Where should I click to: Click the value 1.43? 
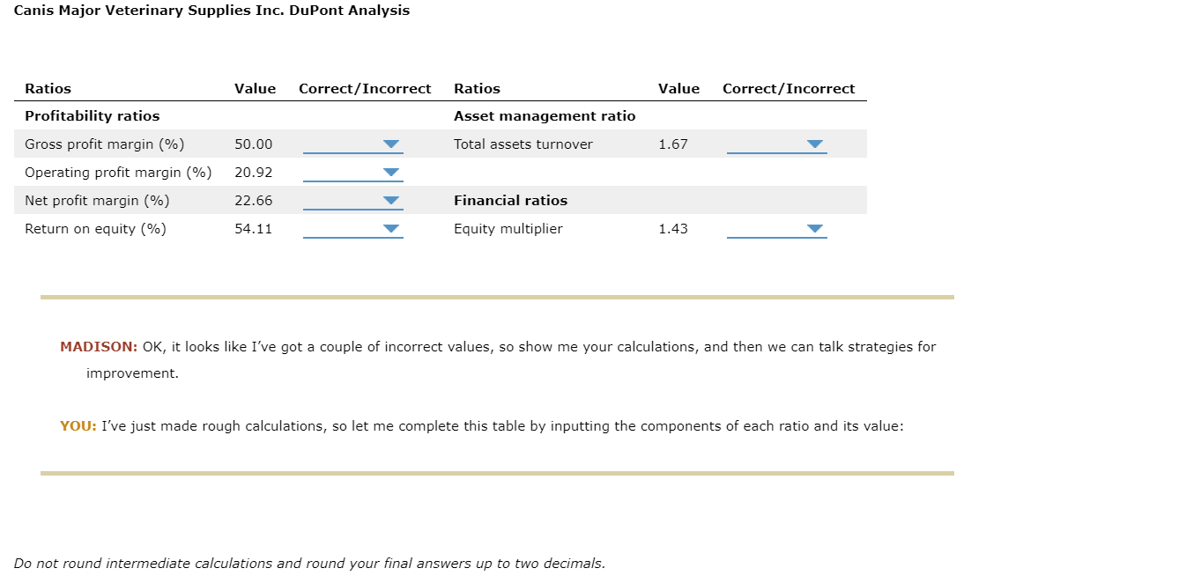673,229
